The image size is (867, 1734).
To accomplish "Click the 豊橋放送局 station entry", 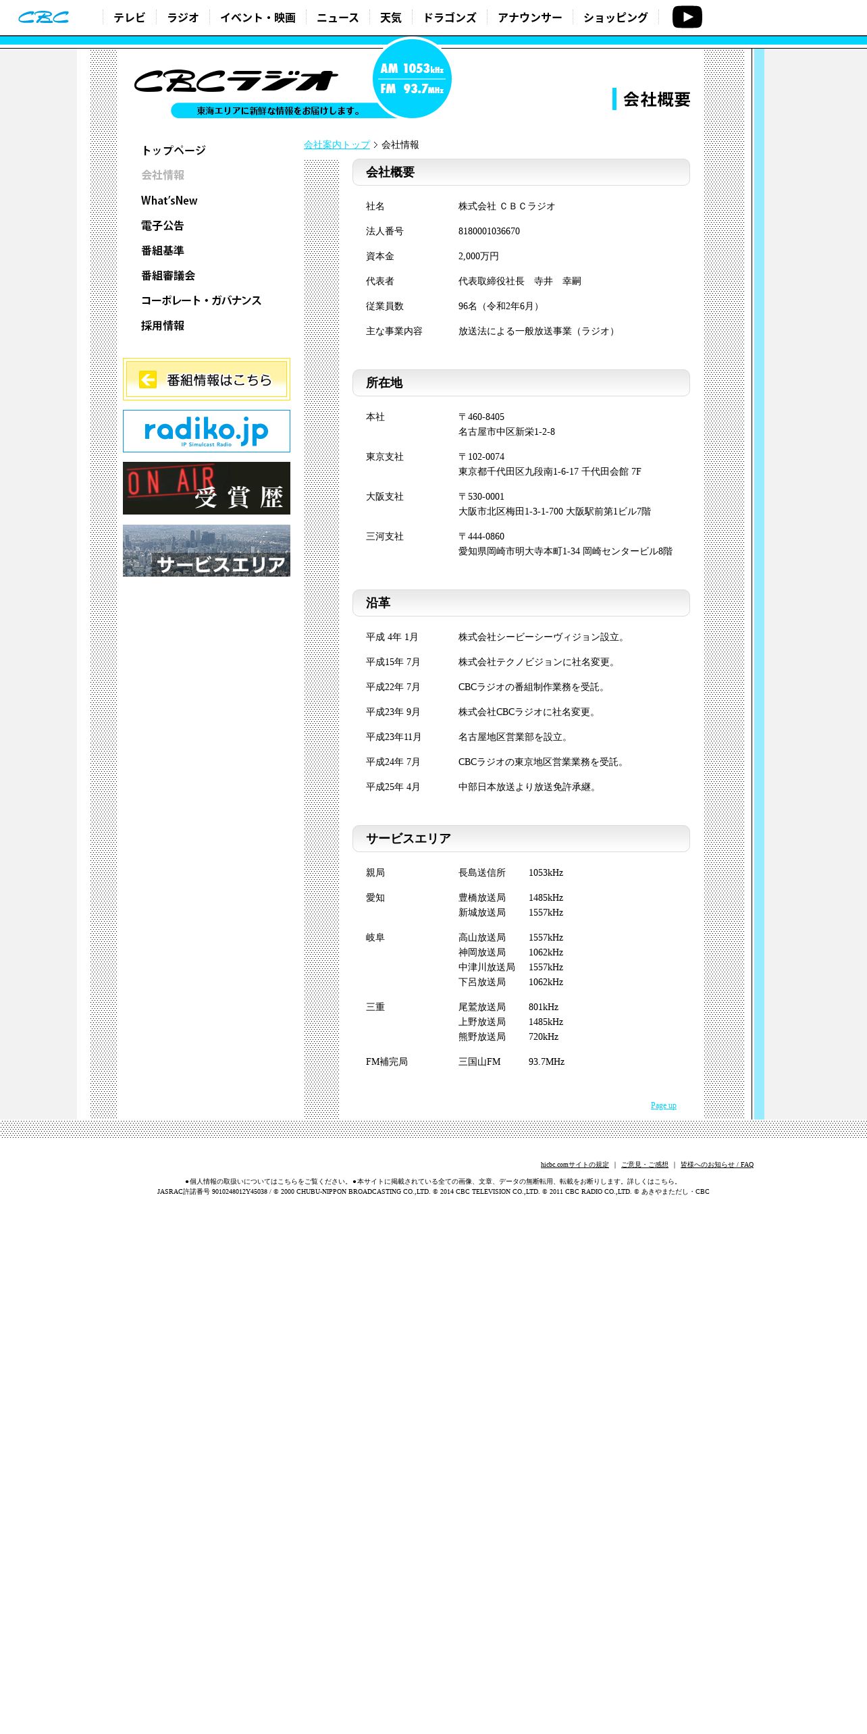I will pos(482,898).
